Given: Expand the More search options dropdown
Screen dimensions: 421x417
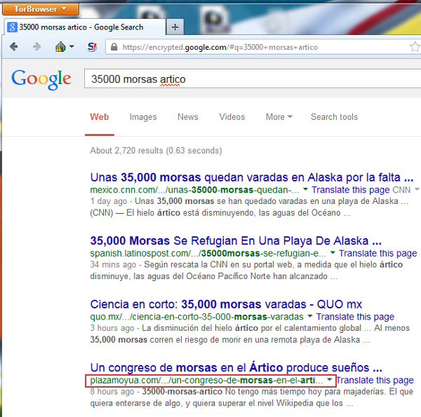Looking at the screenshot, I should coord(279,117).
